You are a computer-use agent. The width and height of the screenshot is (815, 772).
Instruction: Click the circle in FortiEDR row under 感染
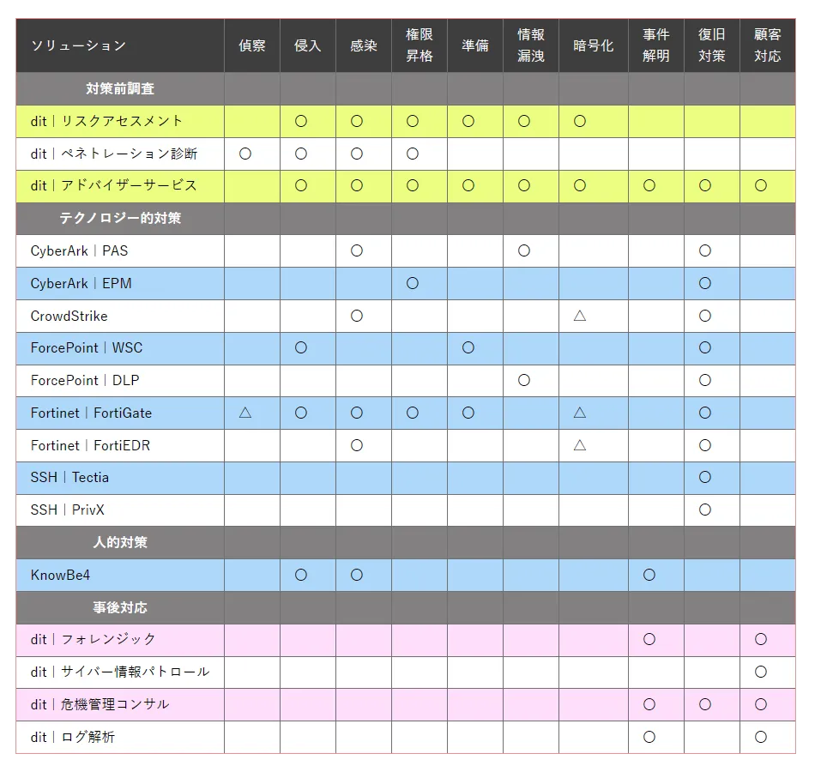(x=357, y=445)
